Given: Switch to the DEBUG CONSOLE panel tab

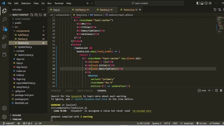Looking at the screenshot, I should (x=85, y=91).
